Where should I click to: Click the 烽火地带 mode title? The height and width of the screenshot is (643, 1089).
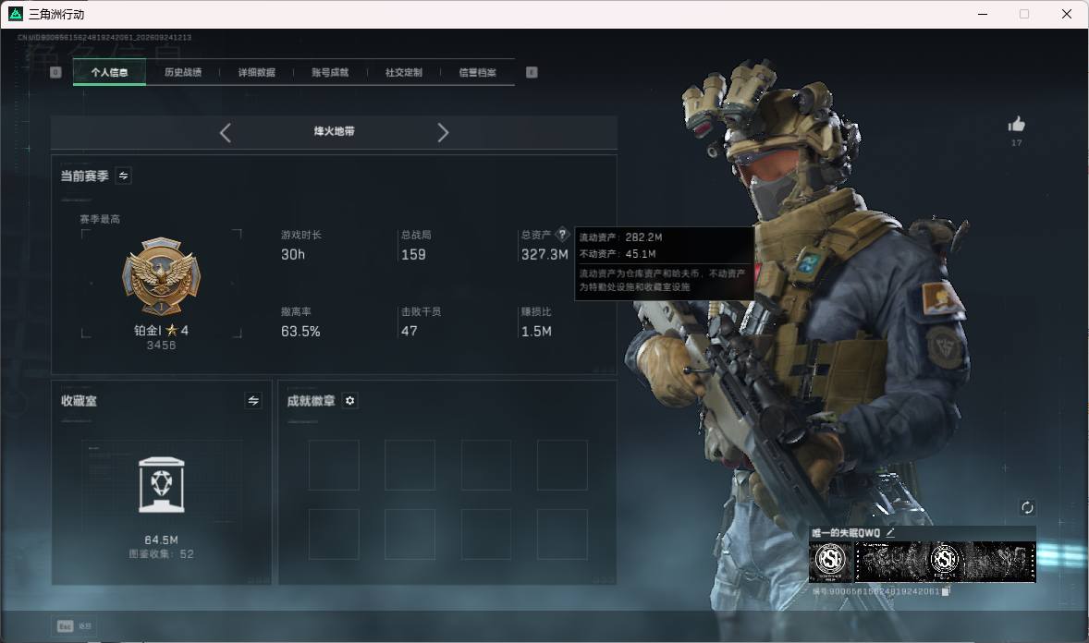[x=334, y=131]
